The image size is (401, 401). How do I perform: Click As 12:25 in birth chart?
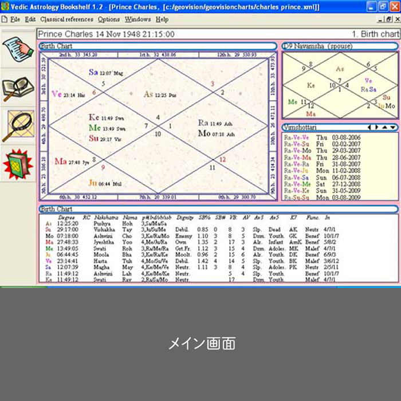(160, 95)
